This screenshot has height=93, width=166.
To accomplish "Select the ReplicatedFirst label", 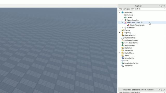I will pos(130,38).
